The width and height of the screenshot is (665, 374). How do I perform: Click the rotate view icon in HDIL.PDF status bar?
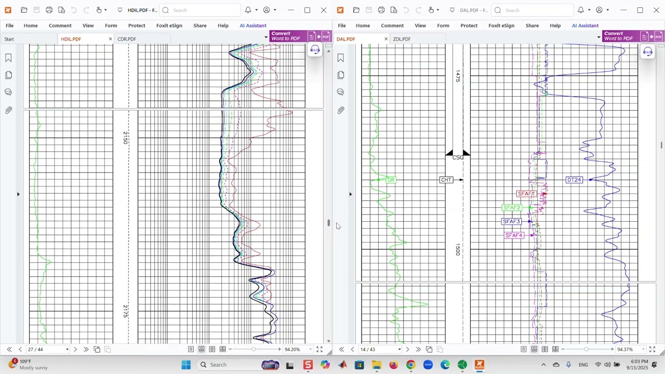(97, 350)
